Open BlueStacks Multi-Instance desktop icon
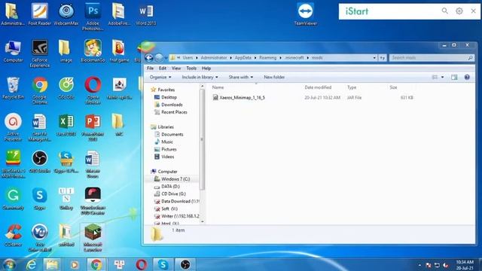 click(x=13, y=164)
